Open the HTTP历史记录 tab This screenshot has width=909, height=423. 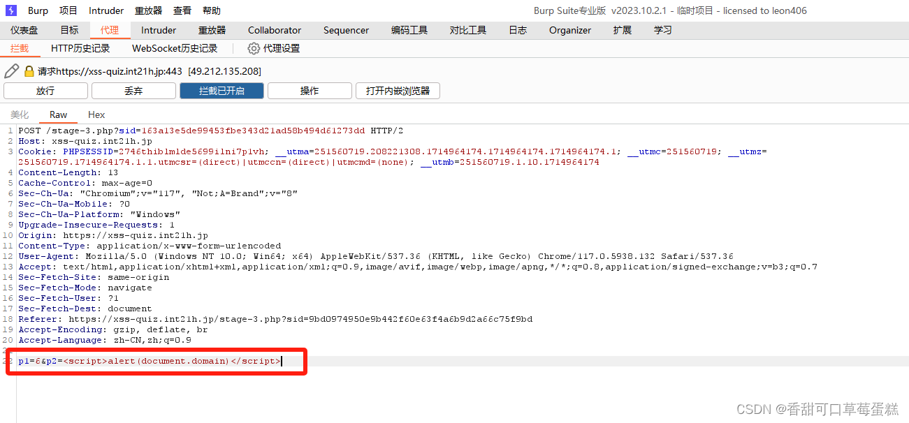click(80, 48)
